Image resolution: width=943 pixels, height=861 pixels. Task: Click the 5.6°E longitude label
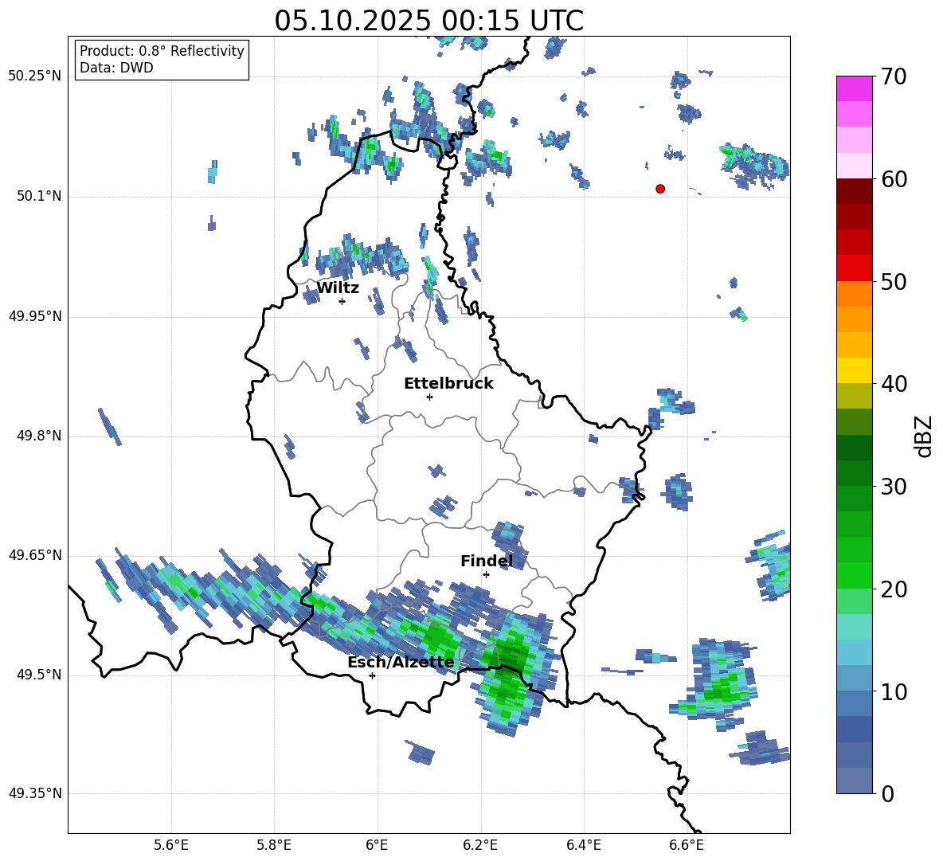click(171, 845)
